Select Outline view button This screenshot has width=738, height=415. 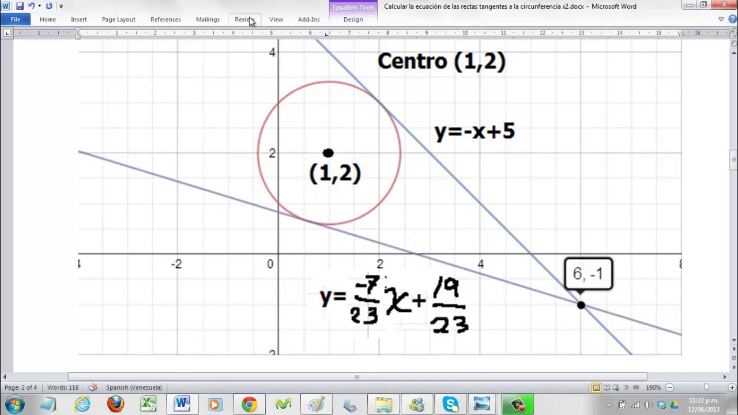626,387
